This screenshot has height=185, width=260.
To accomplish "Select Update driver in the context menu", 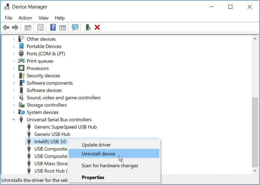I will pyautogui.click(x=96, y=145).
